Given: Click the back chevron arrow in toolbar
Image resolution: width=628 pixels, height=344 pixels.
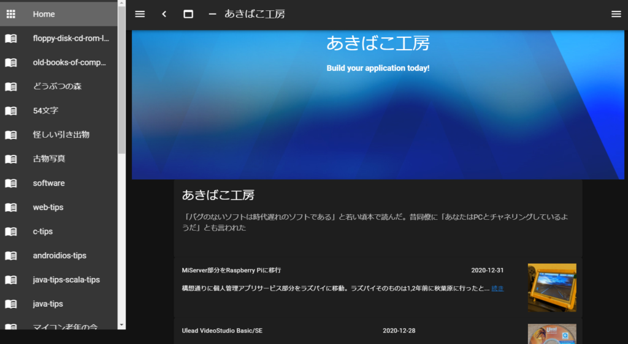Looking at the screenshot, I should 164,14.
